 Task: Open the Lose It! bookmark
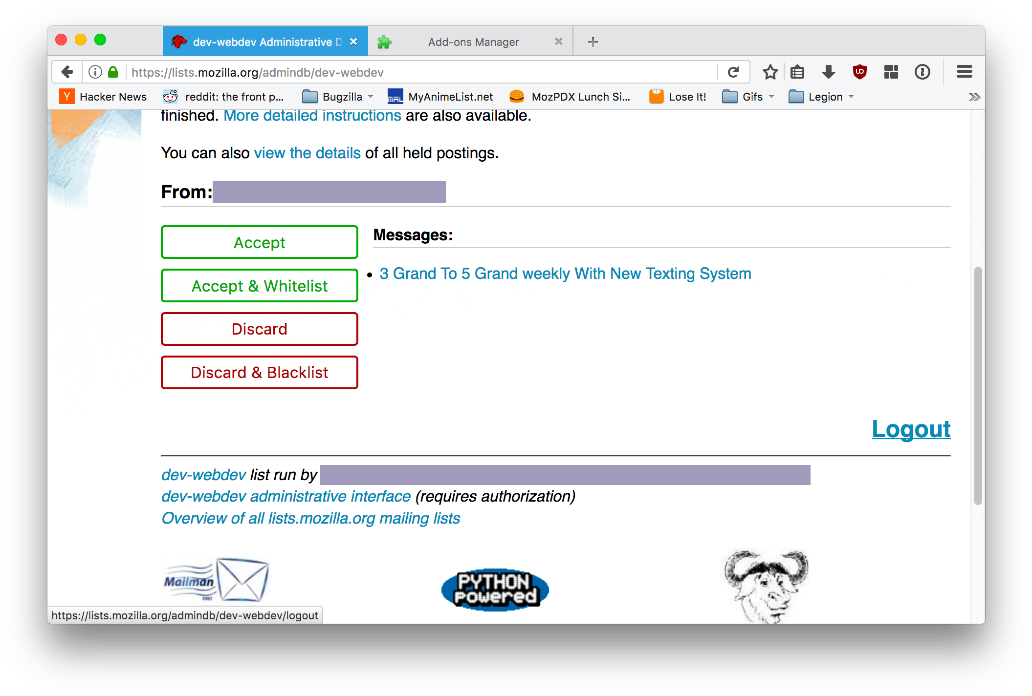coord(678,97)
